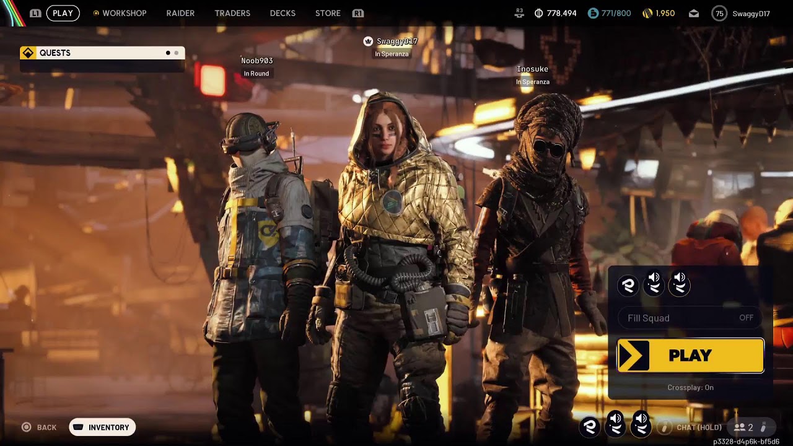Toggle the Fill Squad switch
Screen dimensions: 793x446
coord(690,318)
